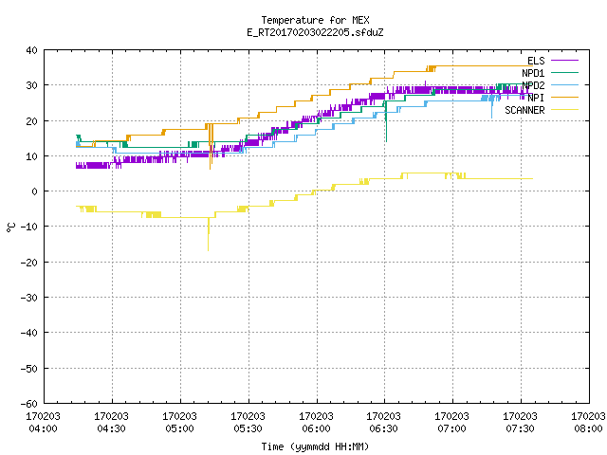Click the x-axis tick label 08:00
Screen dimensions: 607x455
588,429
